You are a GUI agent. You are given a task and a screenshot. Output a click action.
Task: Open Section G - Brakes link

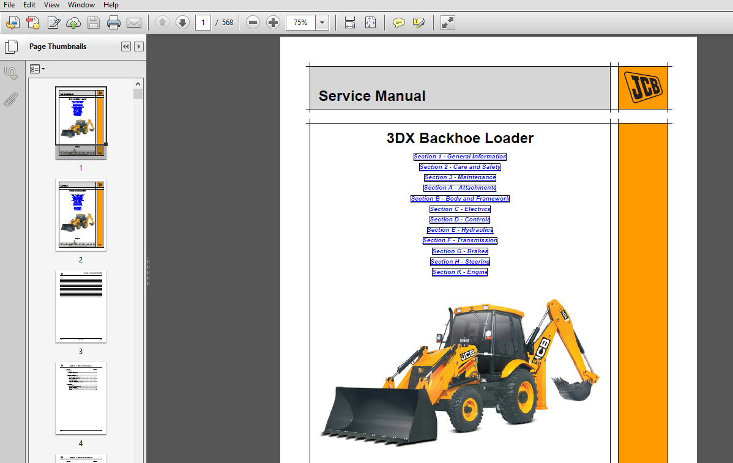(x=460, y=251)
